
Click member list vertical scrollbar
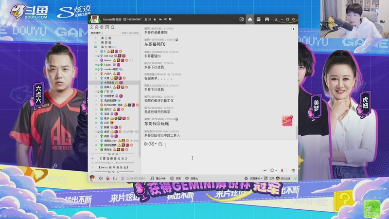[x=140, y=119]
